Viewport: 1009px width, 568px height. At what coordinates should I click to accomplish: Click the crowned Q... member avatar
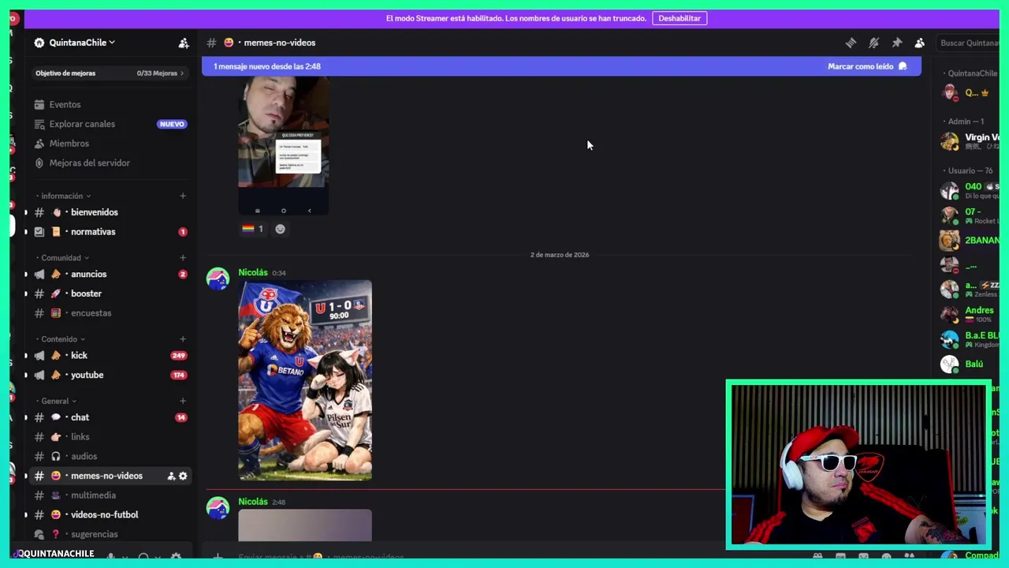pos(950,93)
